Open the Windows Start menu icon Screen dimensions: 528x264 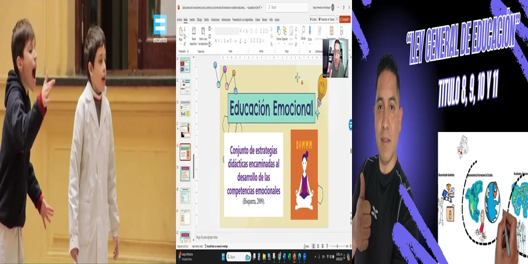pyautogui.click(x=224, y=257)
